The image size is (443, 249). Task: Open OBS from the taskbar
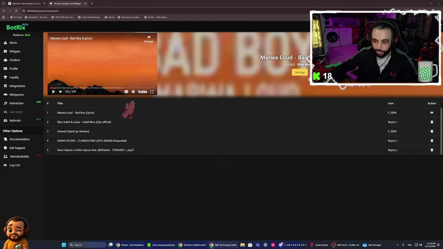tap(346, 245)
